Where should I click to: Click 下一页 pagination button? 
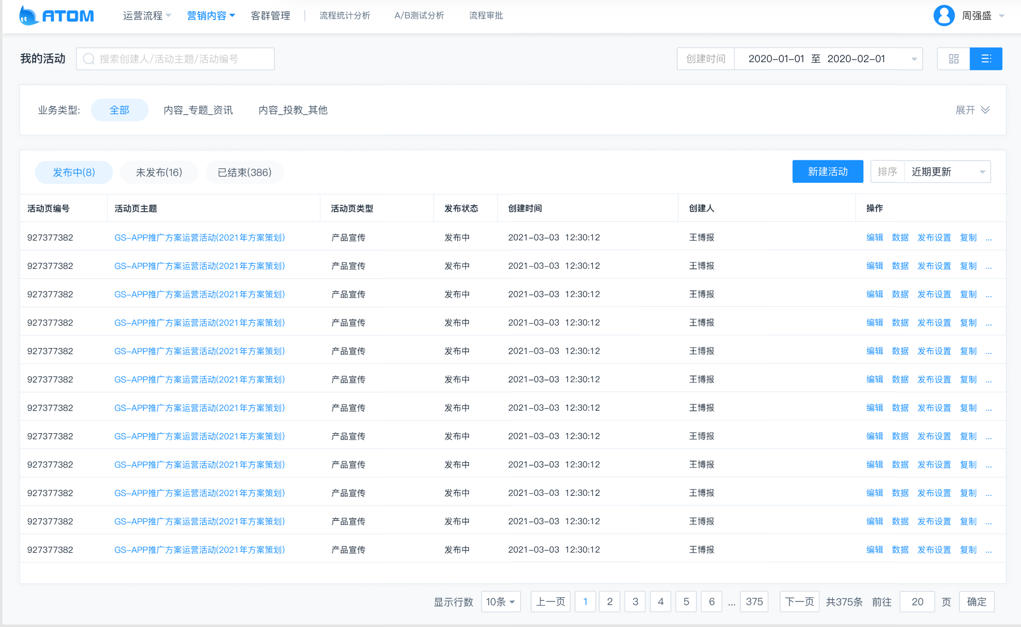click(799, 601)
